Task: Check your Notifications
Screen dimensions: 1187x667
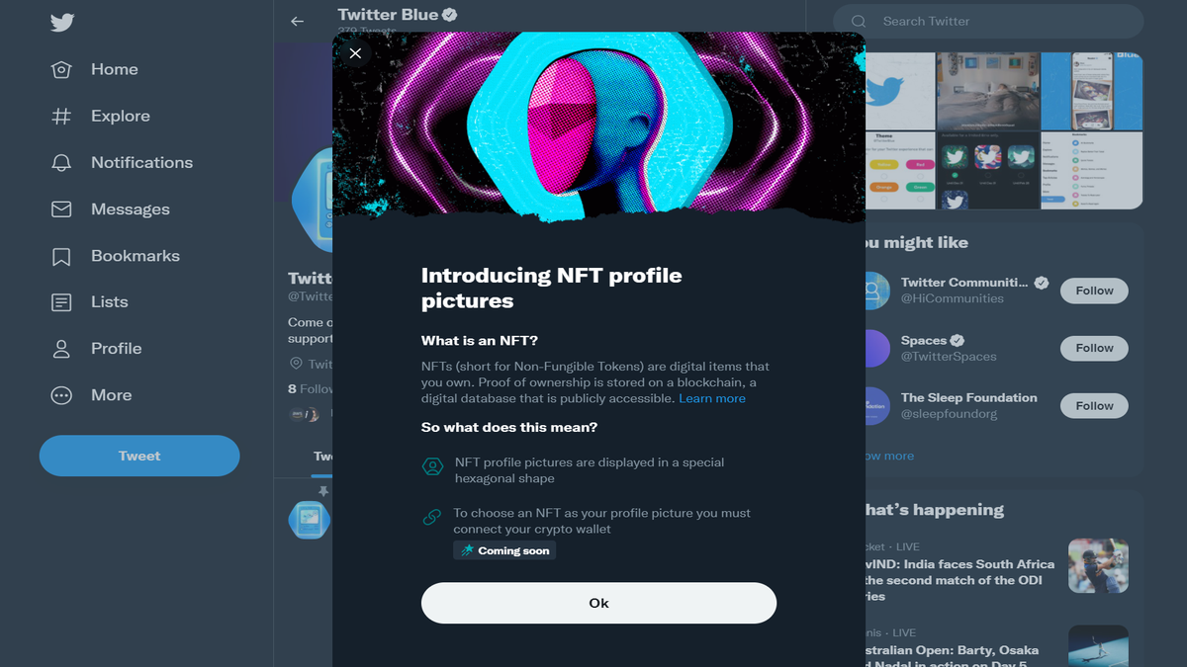Action: [x=141, y=162]
